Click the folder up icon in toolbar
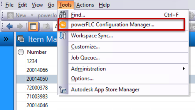 [x=46, y=26]
